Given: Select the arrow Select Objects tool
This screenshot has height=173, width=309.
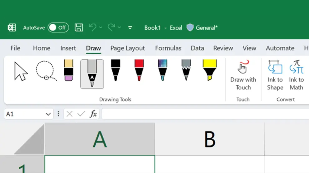Looking at the screenshot, I should click(21, 71).
